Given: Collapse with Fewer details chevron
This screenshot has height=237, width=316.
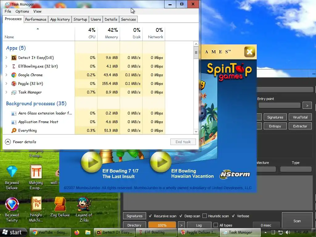Looking at the screenshot, I should point(8,142).
